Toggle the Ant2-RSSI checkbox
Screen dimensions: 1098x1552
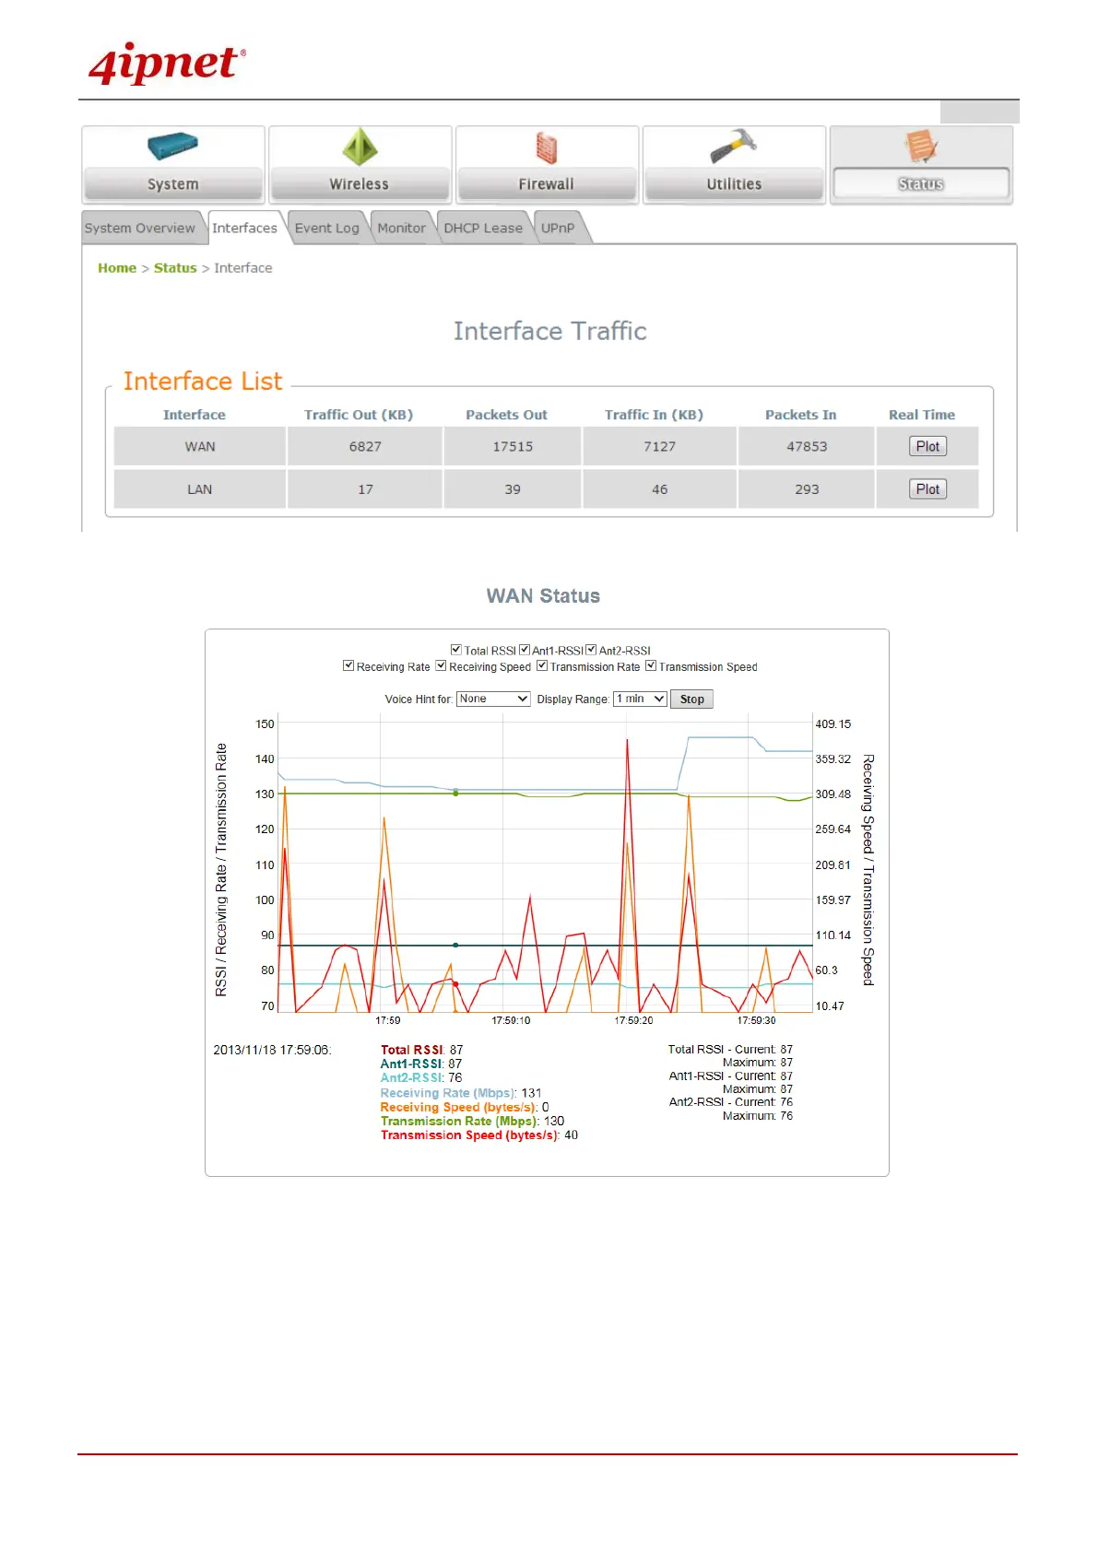(x=591, y=650)
